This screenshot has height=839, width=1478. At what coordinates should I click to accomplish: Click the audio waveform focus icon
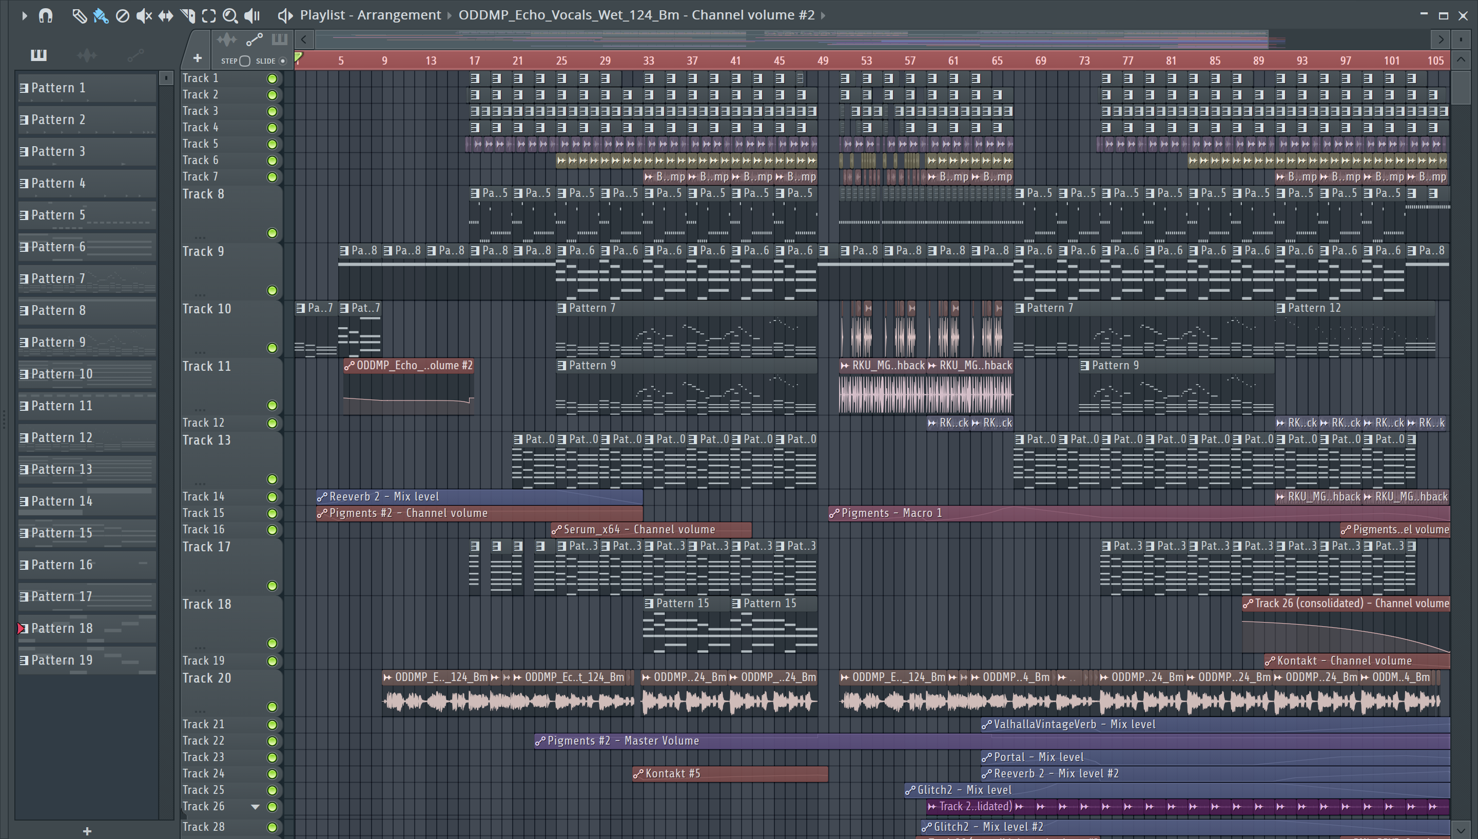226,39
